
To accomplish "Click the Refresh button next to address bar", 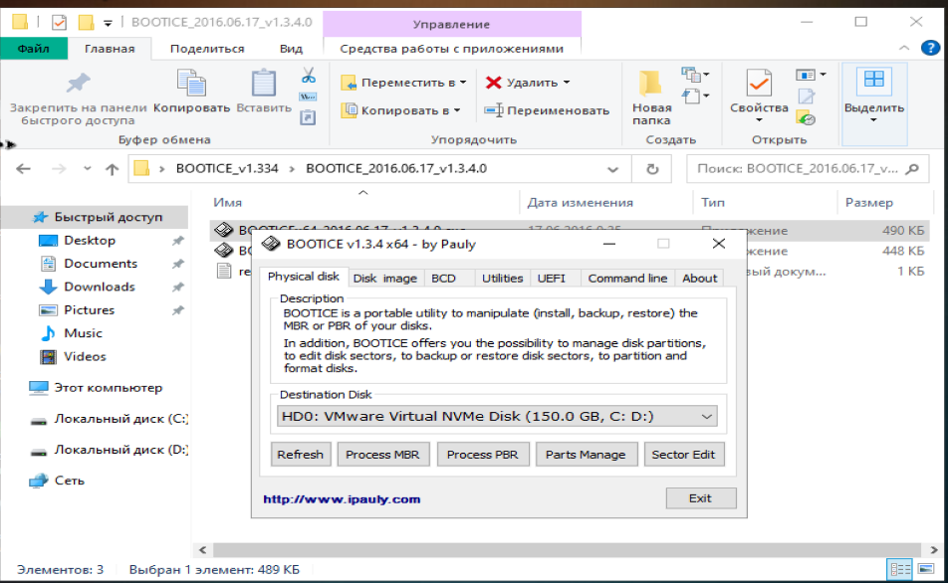I will 651,169.
